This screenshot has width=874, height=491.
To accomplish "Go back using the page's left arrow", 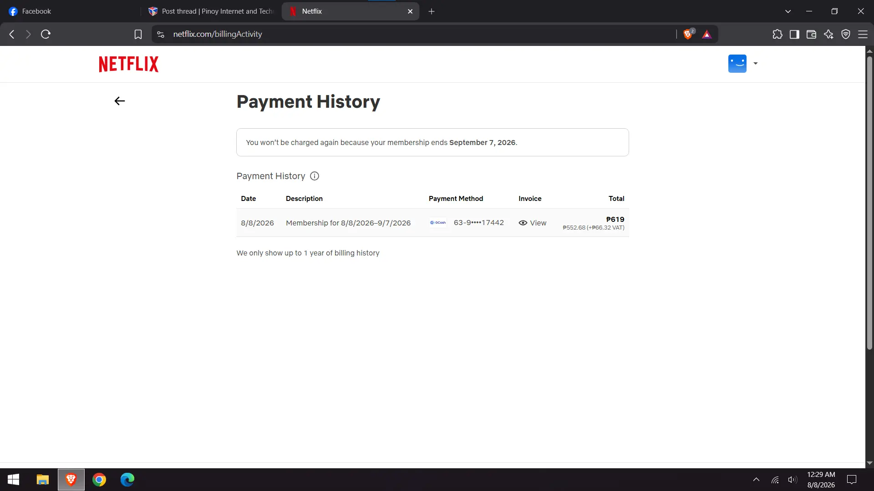I will [x=120, y=101].
